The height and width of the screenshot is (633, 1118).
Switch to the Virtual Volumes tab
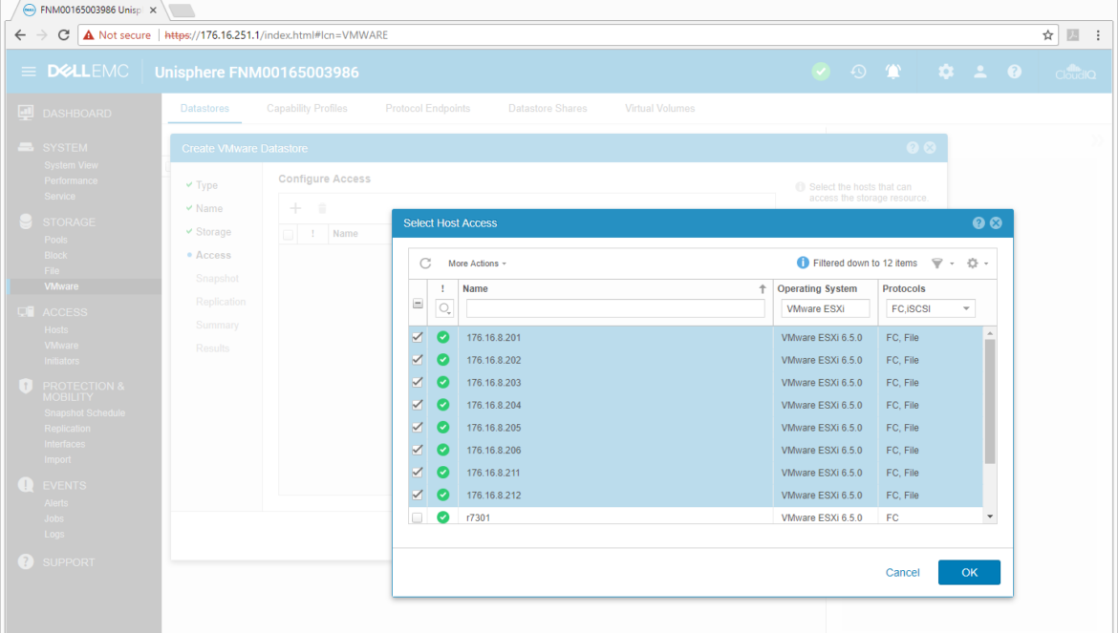click(x=659, y=108)
